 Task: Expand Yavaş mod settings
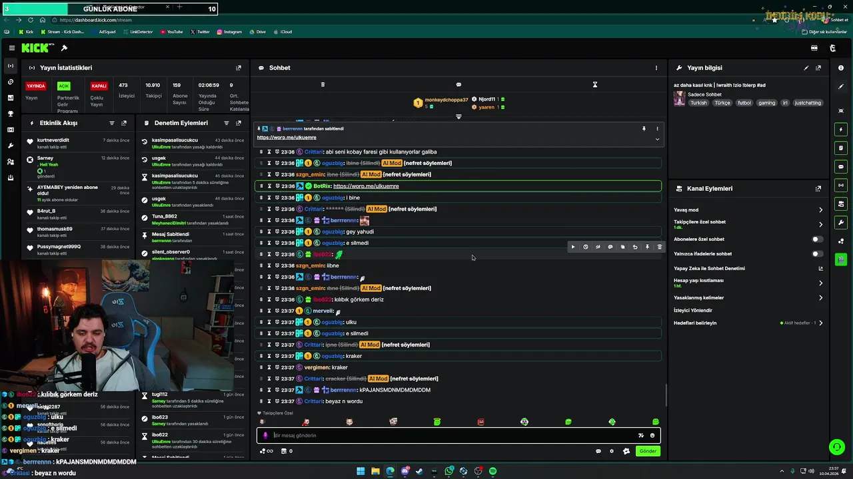[820, 210]
